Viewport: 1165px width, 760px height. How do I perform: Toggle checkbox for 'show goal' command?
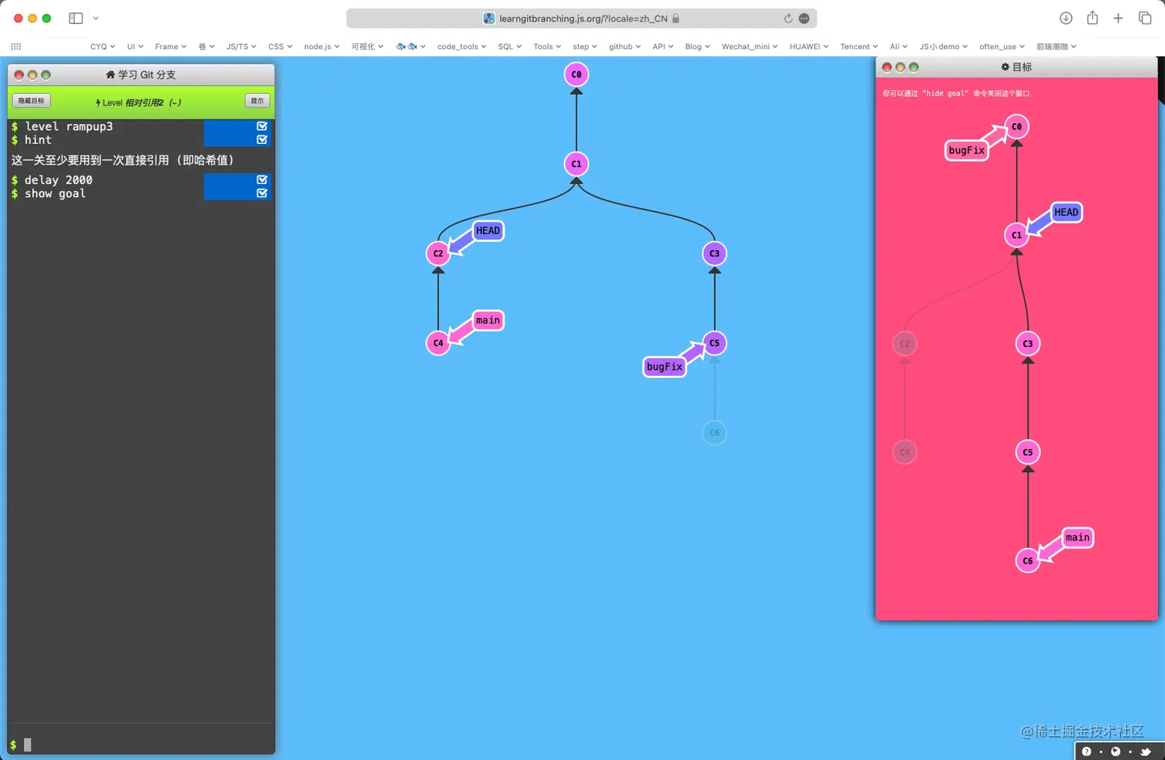tap(262, 193)
